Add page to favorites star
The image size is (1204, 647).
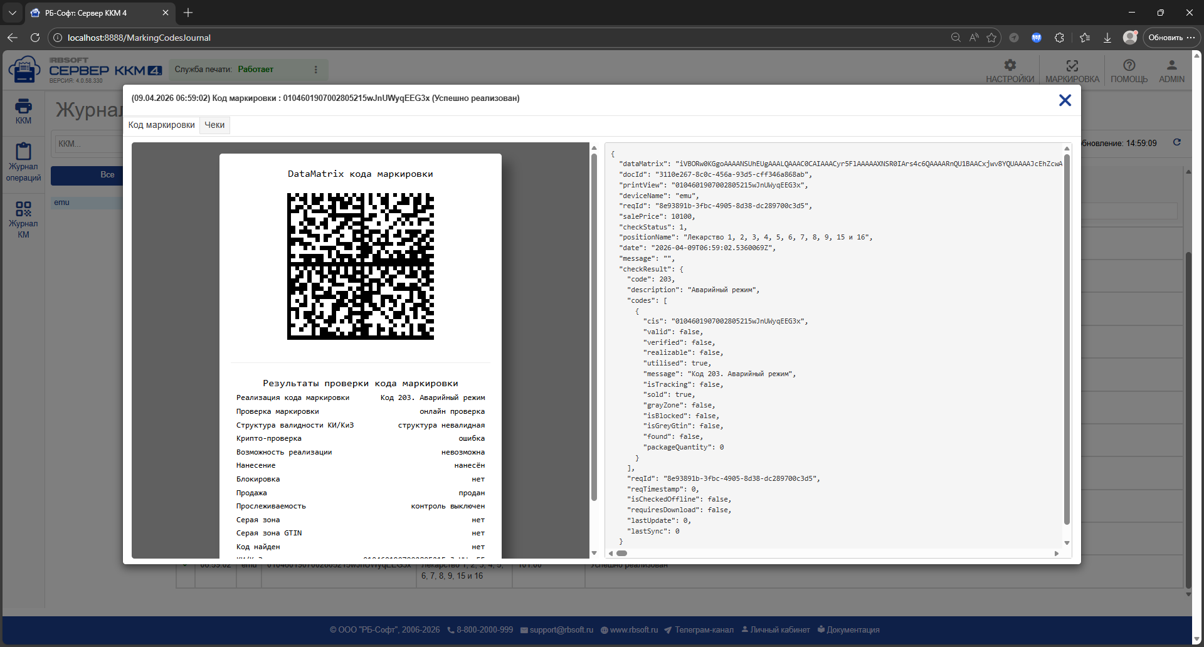[991, 38]
